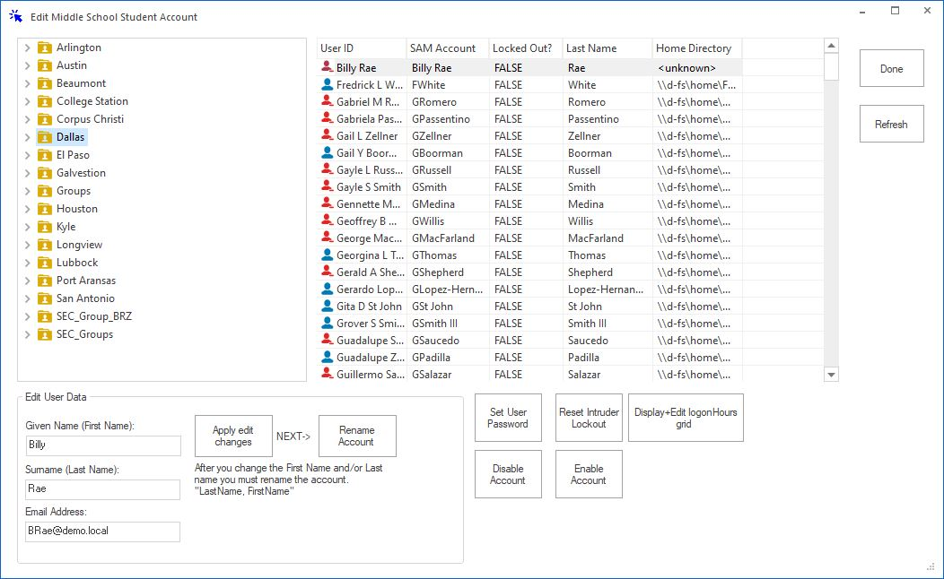The image size is (944, 579).
Task: Click the Disable Account button
Action: coord(508,474)
